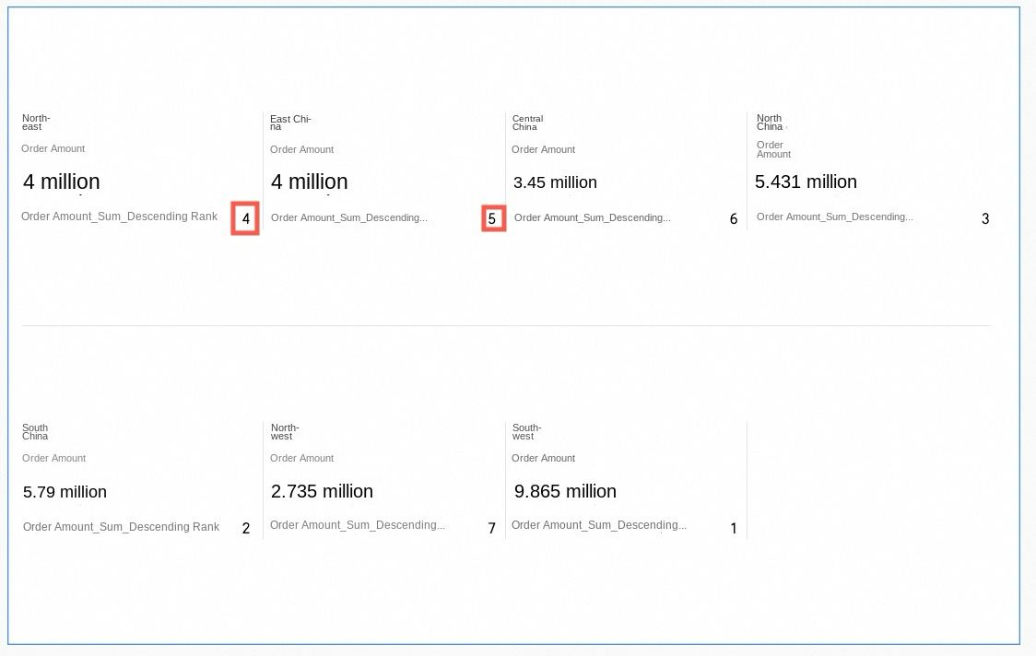Select the 2.735 million value
Viewport: 1036px width, 656px height.
click(x=322, y=492)
